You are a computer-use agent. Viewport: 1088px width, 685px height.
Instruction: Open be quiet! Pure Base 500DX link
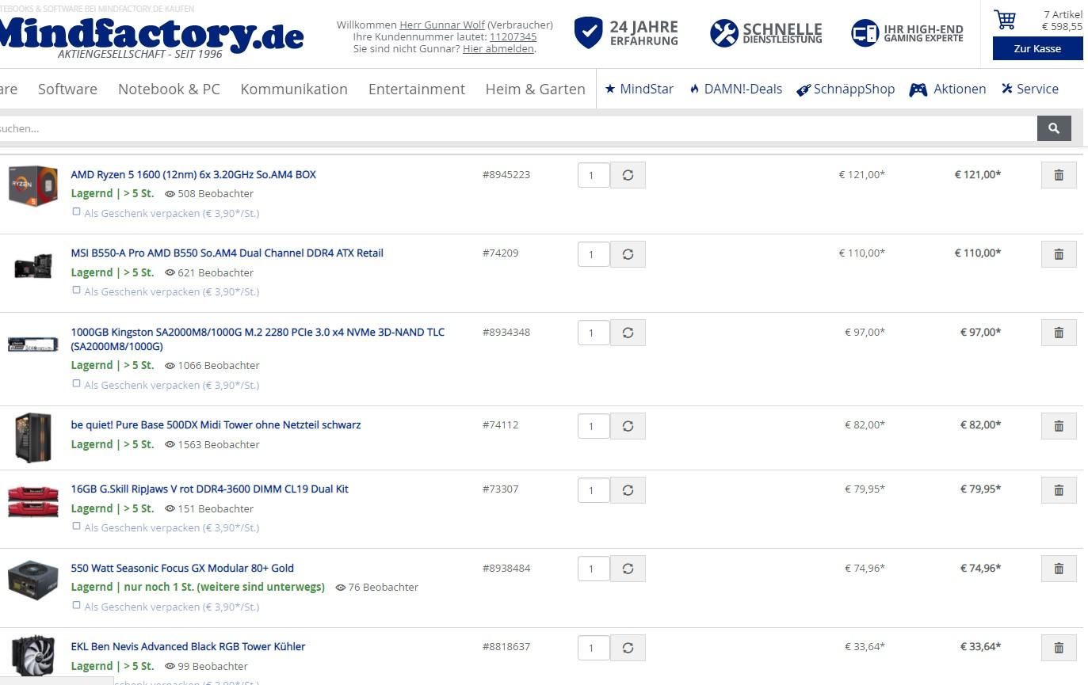click(x=216, y=424)
